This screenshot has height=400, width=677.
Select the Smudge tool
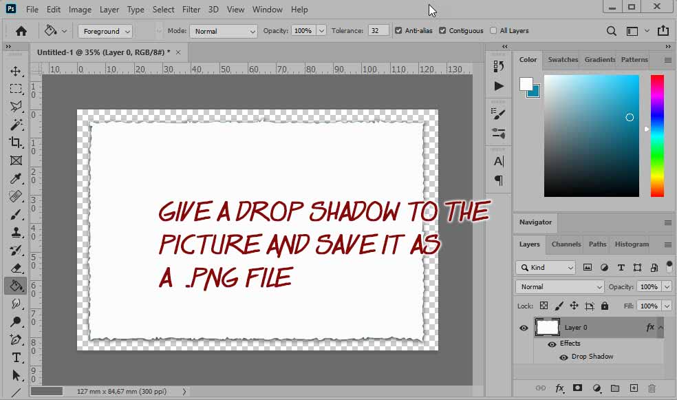pos(16,304)
